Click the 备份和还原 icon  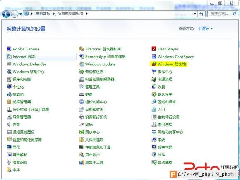point(82,72)
